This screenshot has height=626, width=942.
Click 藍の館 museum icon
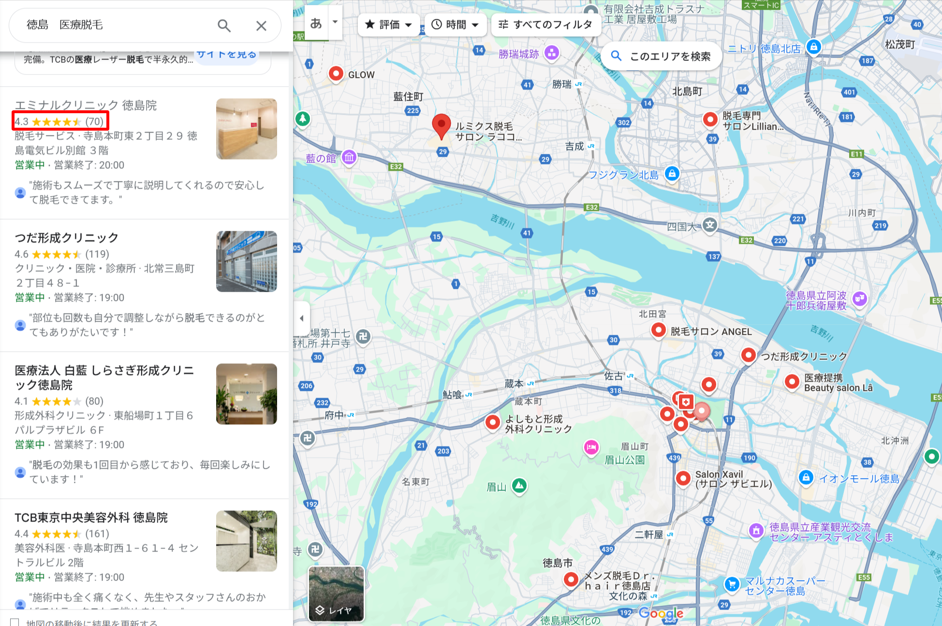[349, 157]
